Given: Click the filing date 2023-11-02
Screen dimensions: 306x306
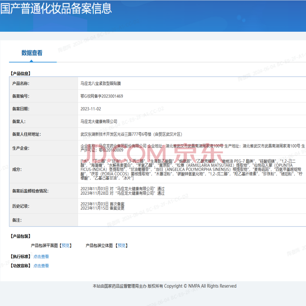Looking at the screenshot, I should point(90,109).
